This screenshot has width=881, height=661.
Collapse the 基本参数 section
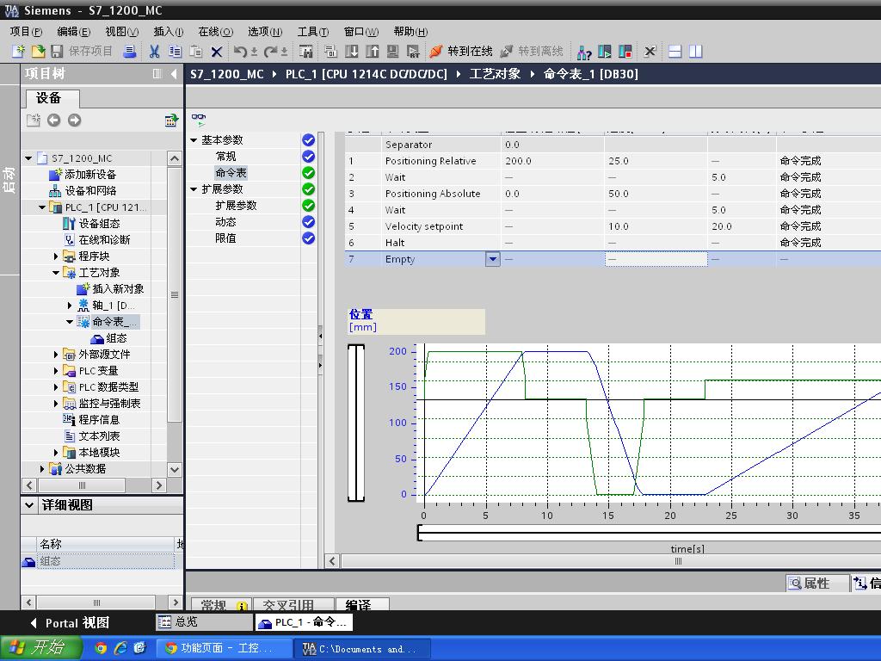(x=194, y=140)
